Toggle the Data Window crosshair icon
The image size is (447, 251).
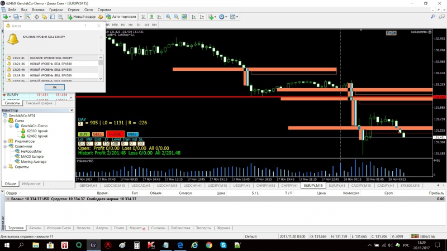(37, 17)
